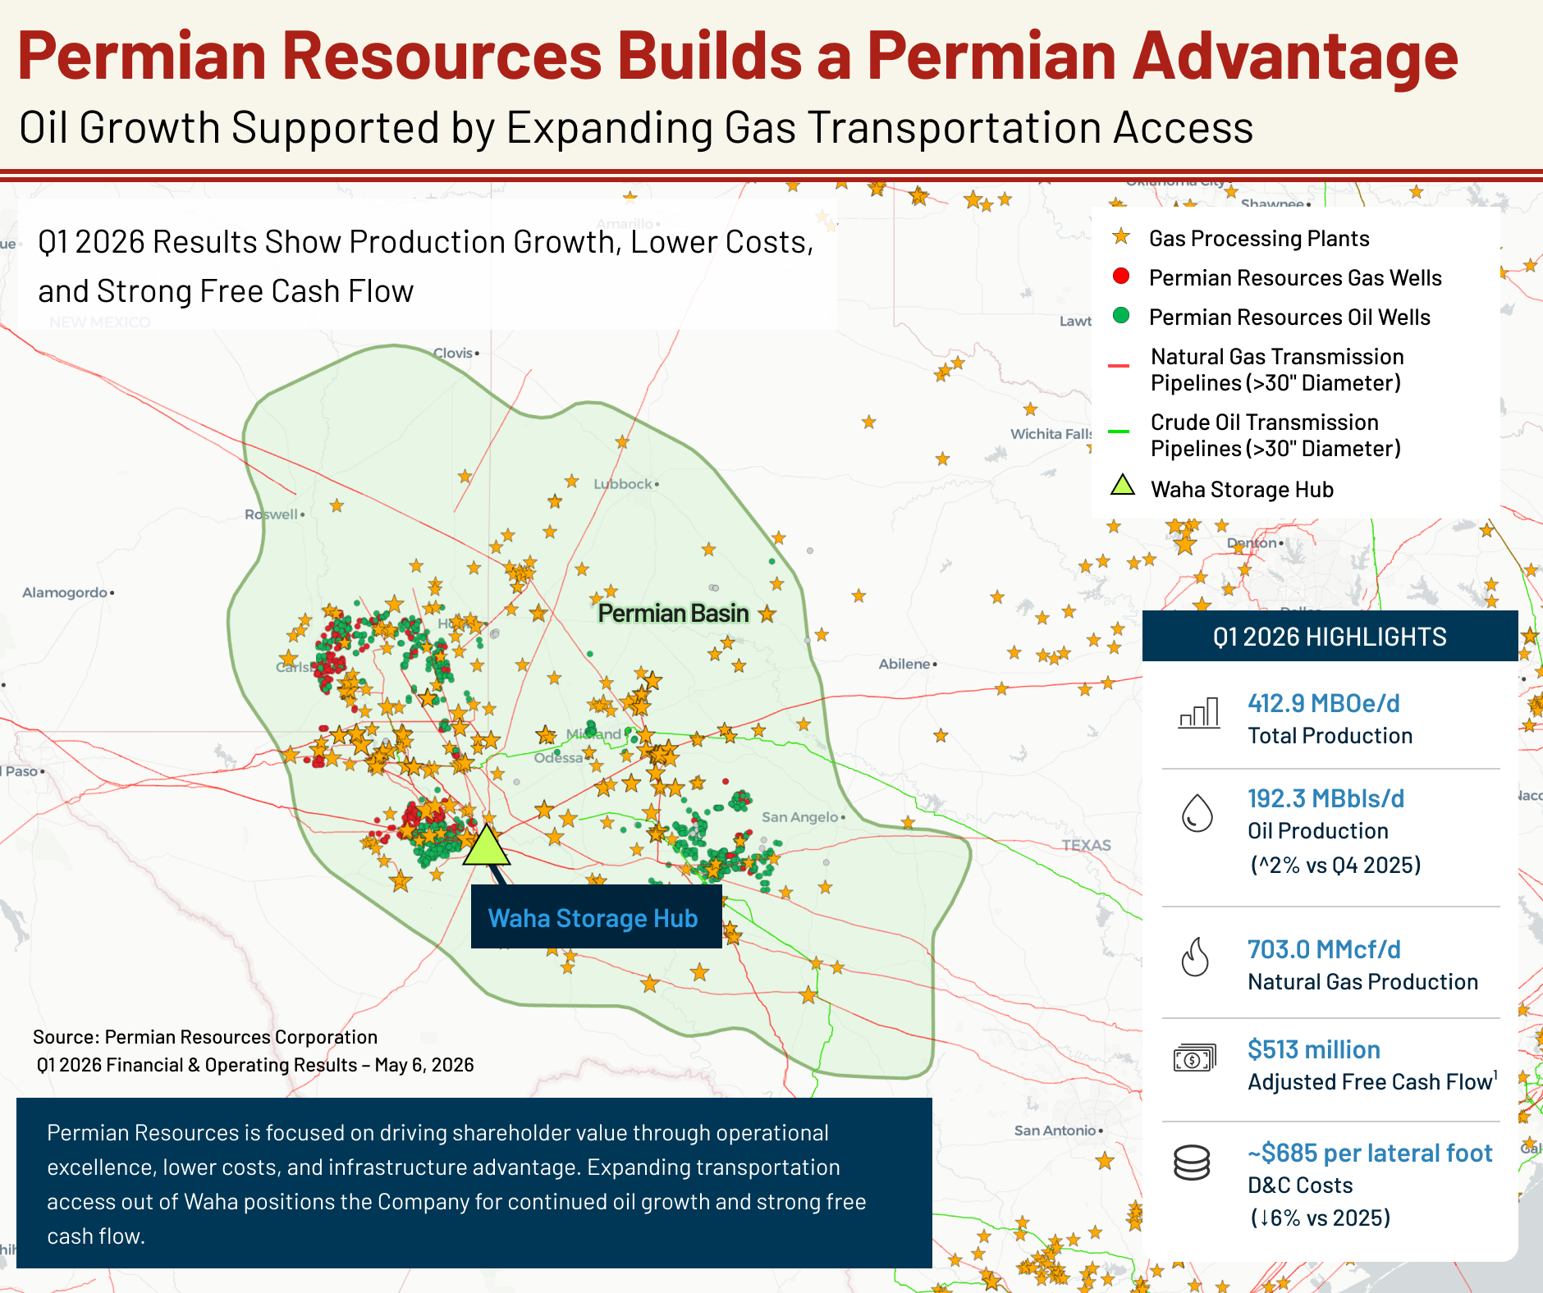Click the red gas wells legend dot
This screenshot has width=1543, height=1293.
pyautogui.click(x=1121, y=276)
